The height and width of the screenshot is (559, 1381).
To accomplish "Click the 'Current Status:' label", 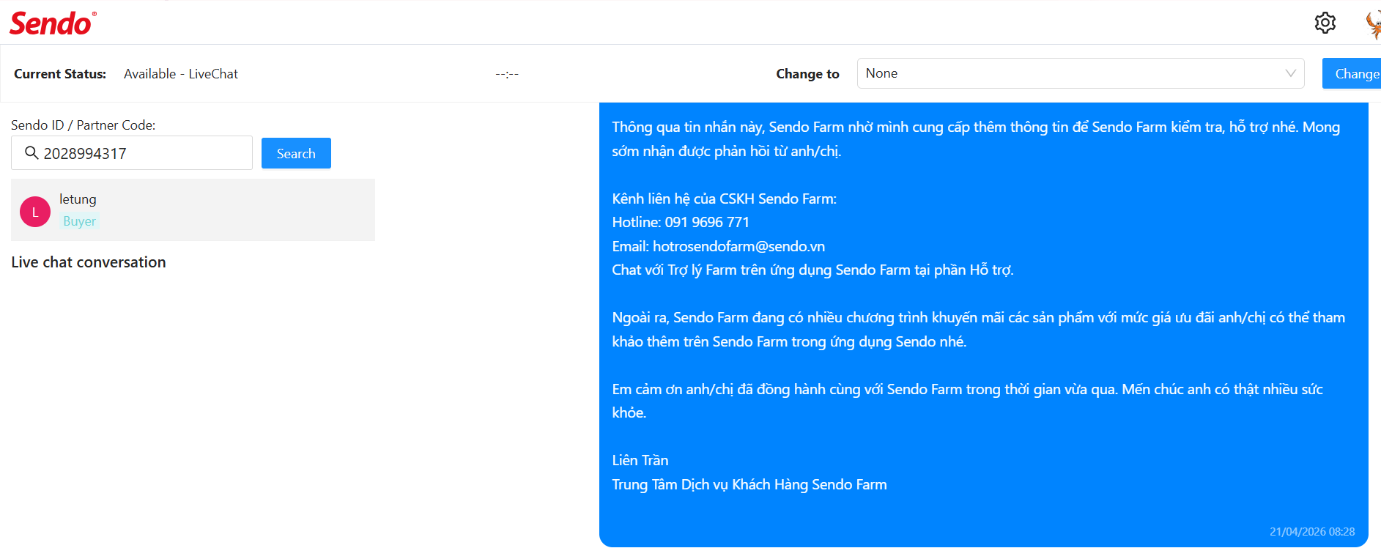I will click(60, 74).
